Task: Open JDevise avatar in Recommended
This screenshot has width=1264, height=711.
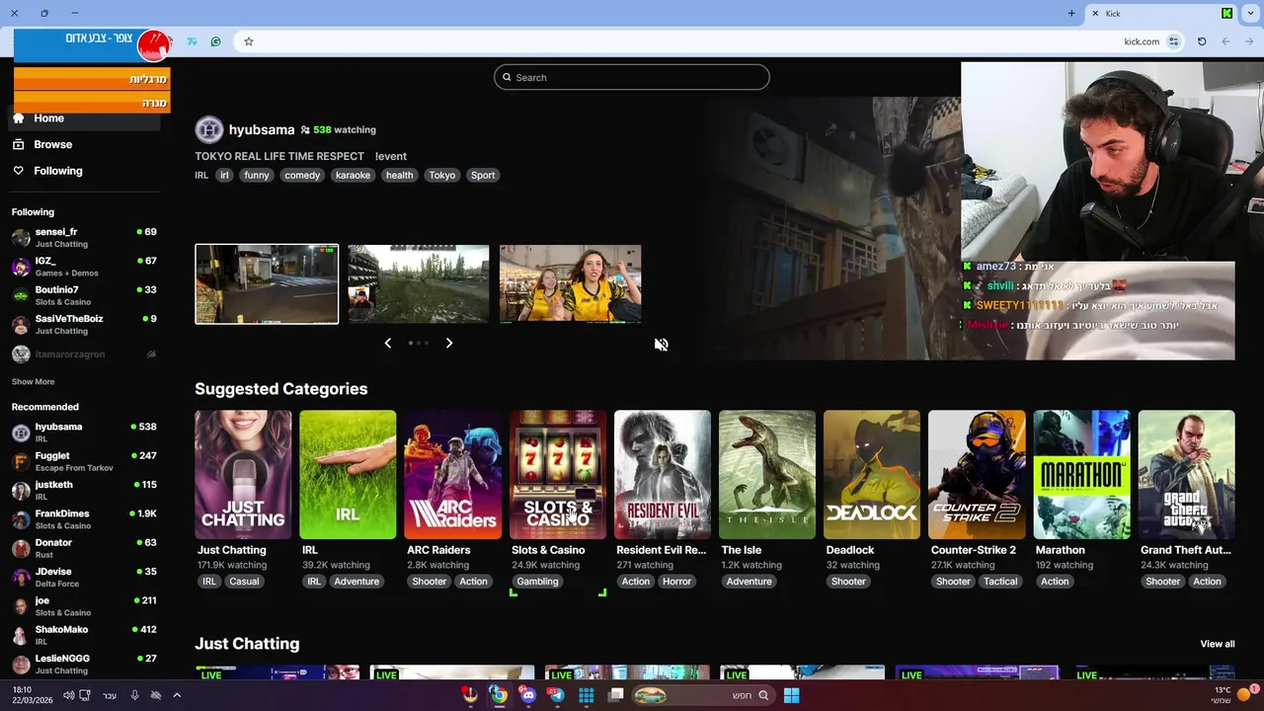Action: coord(21,577)
